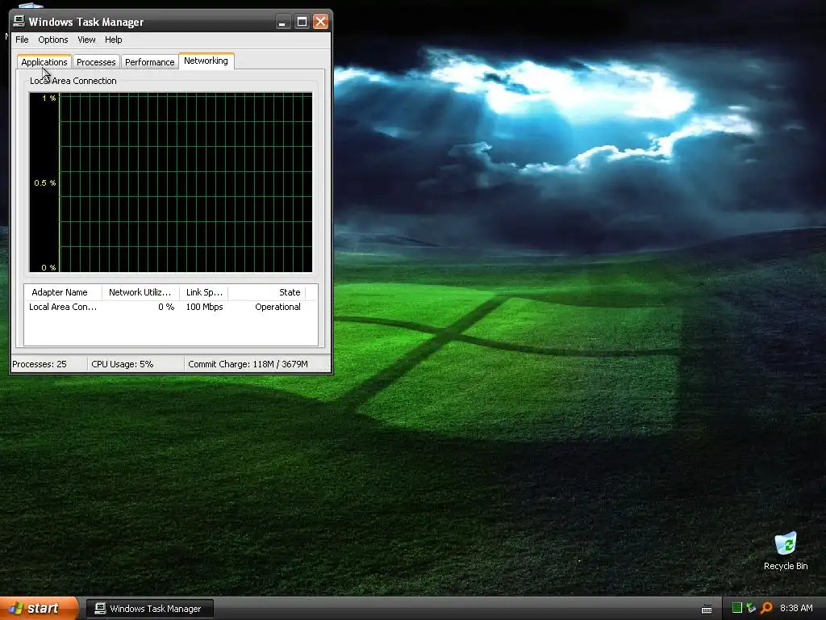Click Processes: 25 in status bar
Screen dimensions: 826x620
(40, 364)
